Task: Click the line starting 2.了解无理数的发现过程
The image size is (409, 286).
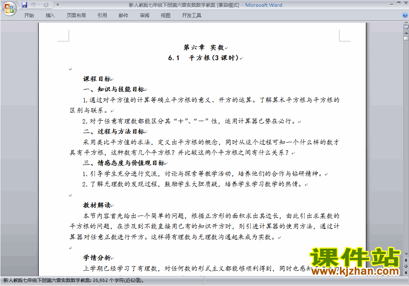Action: pyautogui.click(x=193, y=184)
